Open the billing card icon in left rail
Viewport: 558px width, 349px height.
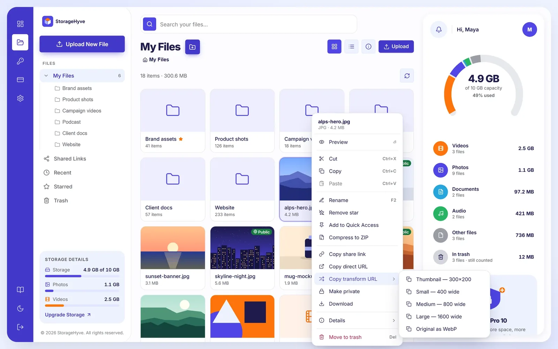20,80
